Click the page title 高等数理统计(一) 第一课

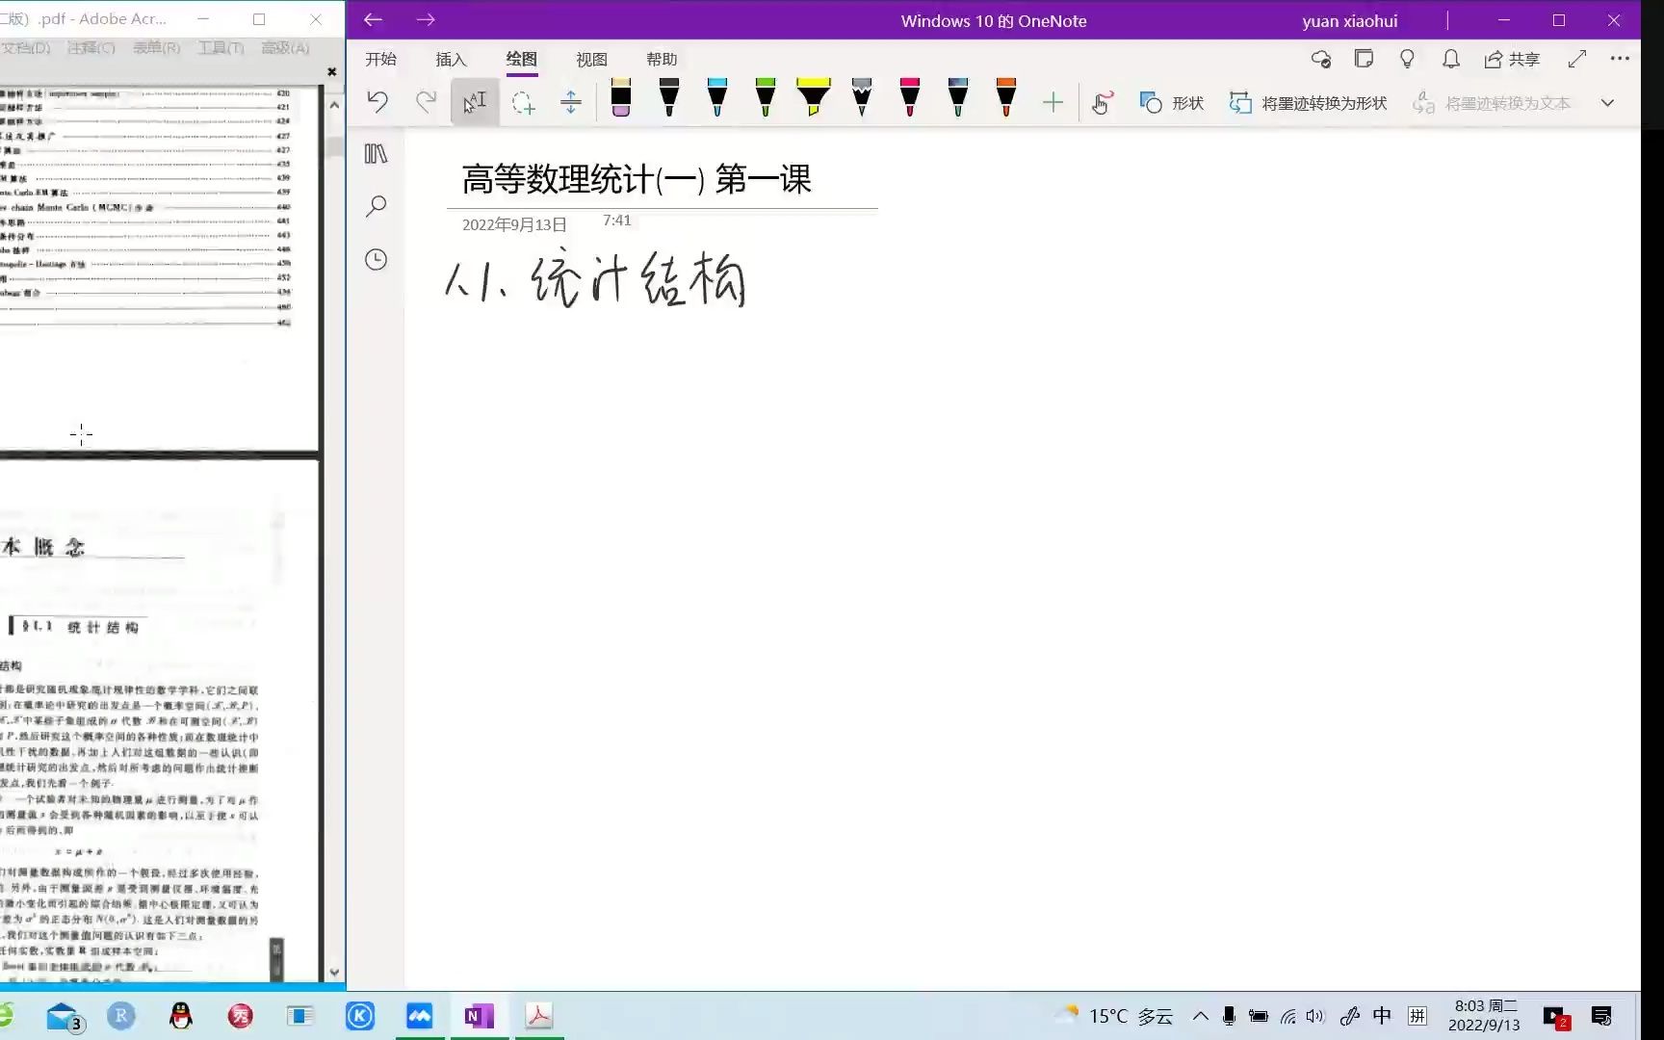point(637,179)
